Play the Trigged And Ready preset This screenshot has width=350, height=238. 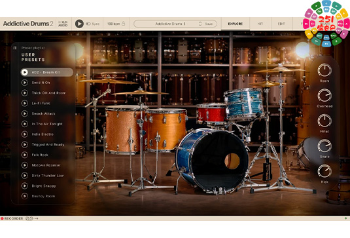[x=25, y=144]
